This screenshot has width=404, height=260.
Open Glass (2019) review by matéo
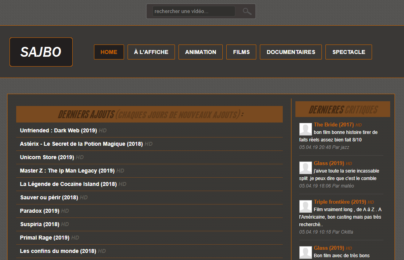329,163
